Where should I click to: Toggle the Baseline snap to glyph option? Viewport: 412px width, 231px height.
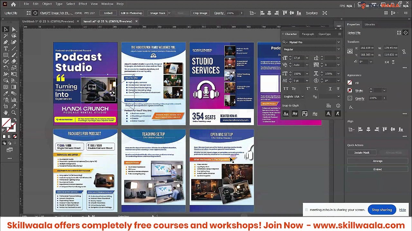click(x=286, y=114)
